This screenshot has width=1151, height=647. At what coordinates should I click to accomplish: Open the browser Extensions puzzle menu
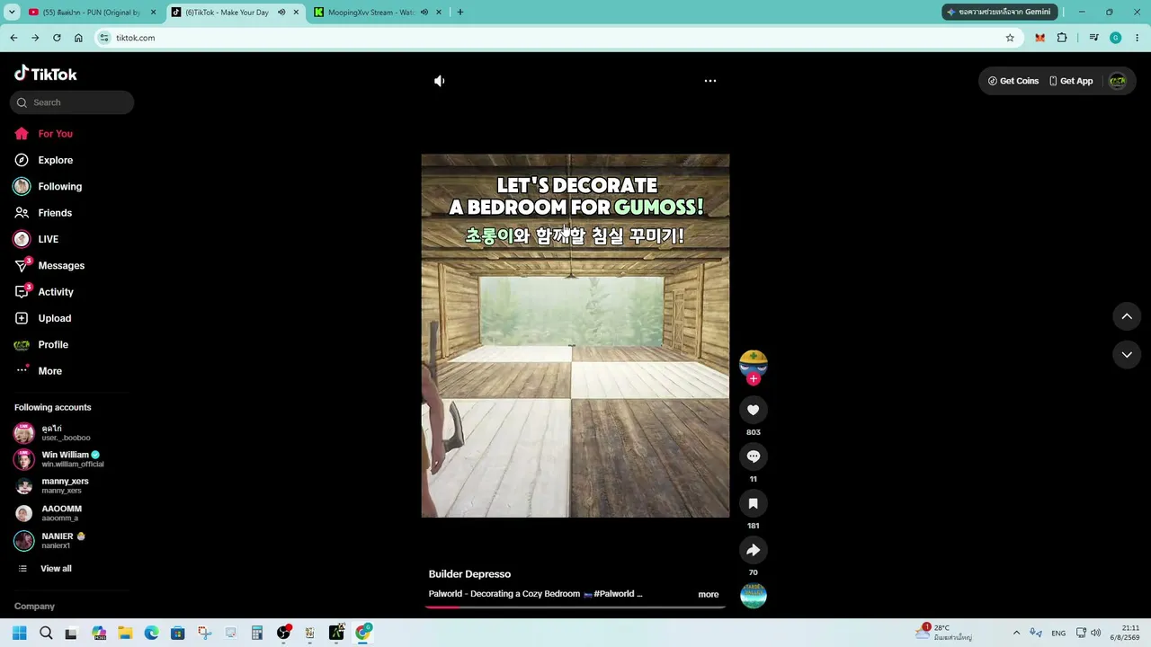[x=1062, y=38]
